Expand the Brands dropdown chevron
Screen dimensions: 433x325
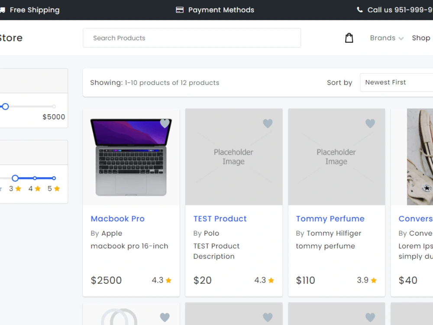point(401,38)
